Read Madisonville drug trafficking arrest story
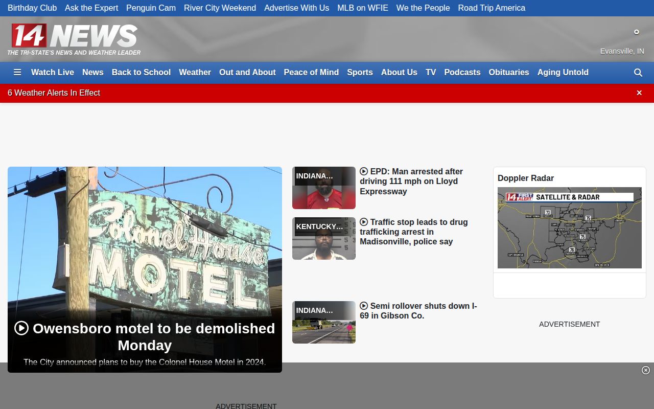The height and width of the screenshot is (409, 654). 414,232
